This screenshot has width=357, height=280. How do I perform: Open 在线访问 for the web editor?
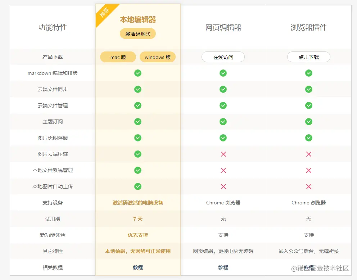point(223,57)
